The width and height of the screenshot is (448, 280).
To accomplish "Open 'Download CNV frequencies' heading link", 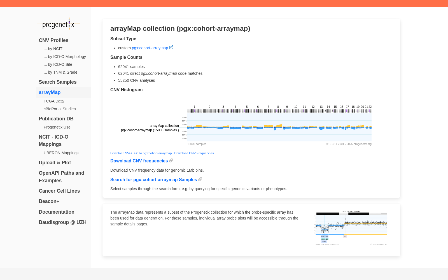I will (x=139, y=161).
